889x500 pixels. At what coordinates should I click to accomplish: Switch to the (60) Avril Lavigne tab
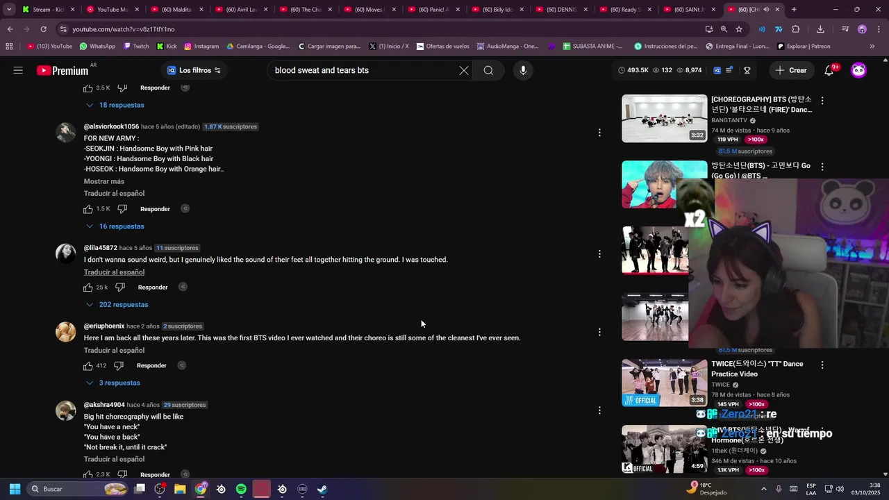241,10
